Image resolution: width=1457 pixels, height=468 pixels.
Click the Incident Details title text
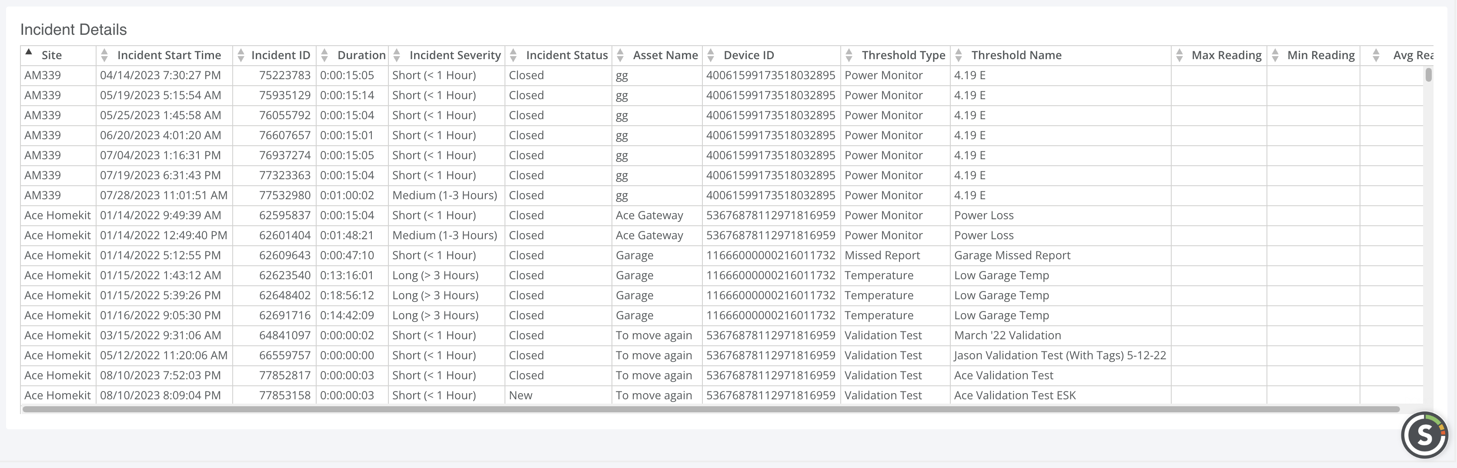click(x=74, y=30)
